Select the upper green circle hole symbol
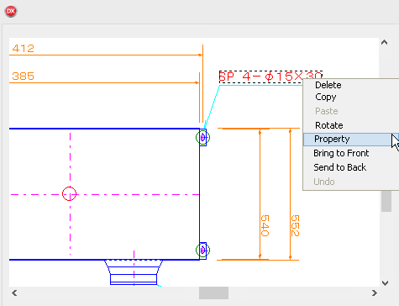 [202, 137]
